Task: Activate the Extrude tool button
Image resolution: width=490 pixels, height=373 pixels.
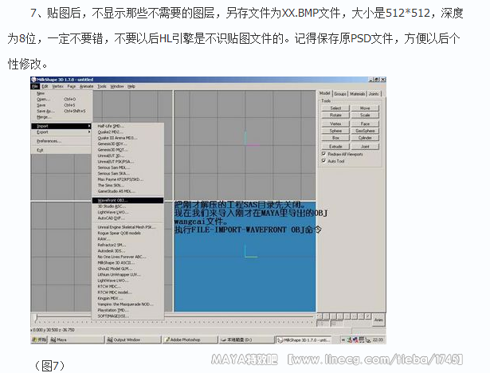Action: 335,147
